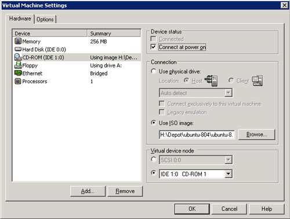
Task: Click the CD-ROM disc icon
Action: [18, 57]
